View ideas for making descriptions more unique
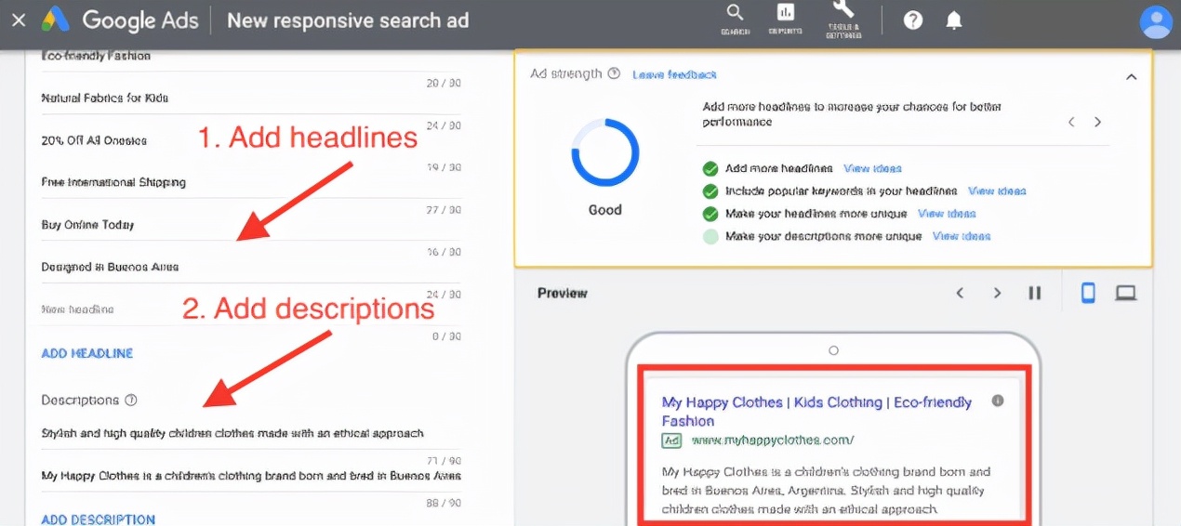 coord(962,236)
